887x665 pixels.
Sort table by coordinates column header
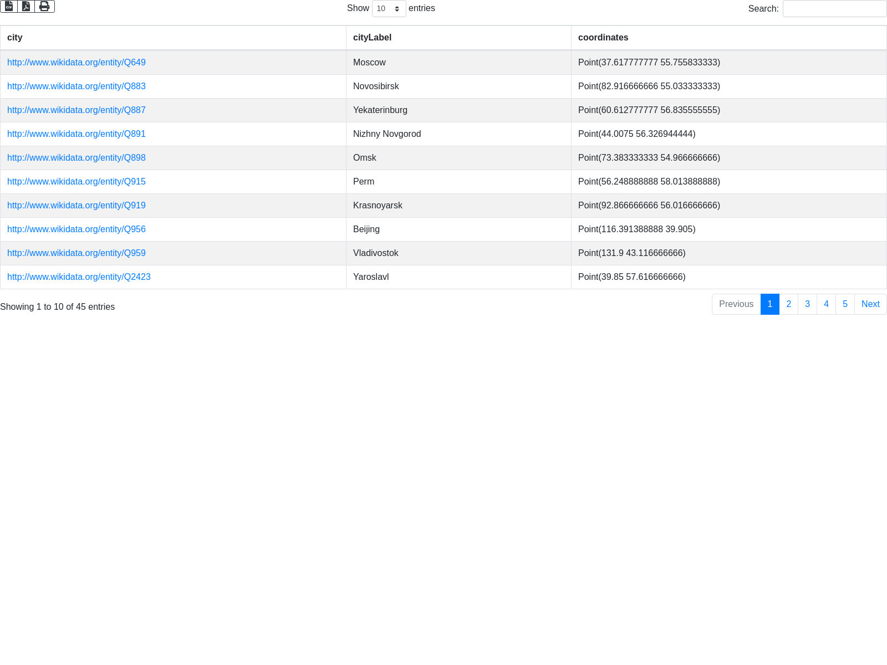point(603,38)
